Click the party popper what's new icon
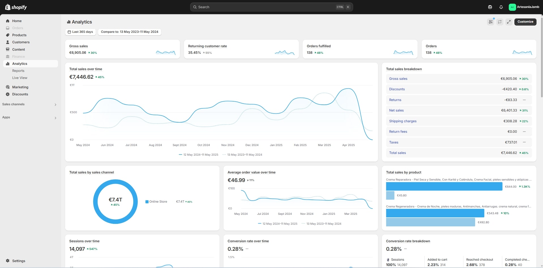 (491, 22)
